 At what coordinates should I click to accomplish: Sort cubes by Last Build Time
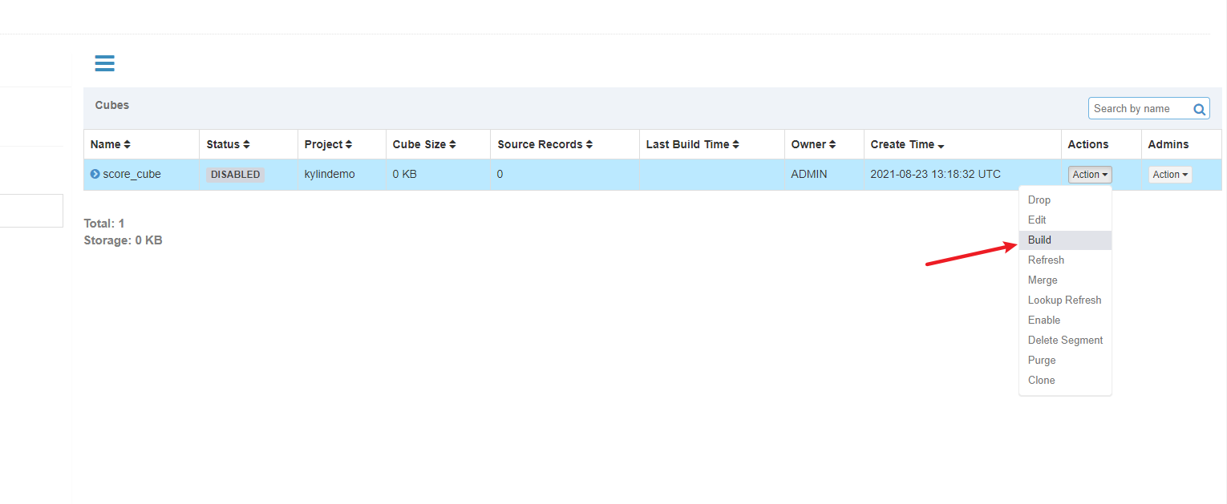pos(693,144)
